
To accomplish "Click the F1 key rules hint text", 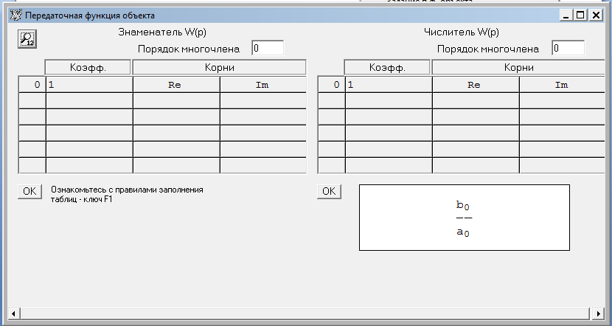I will 127,195.
